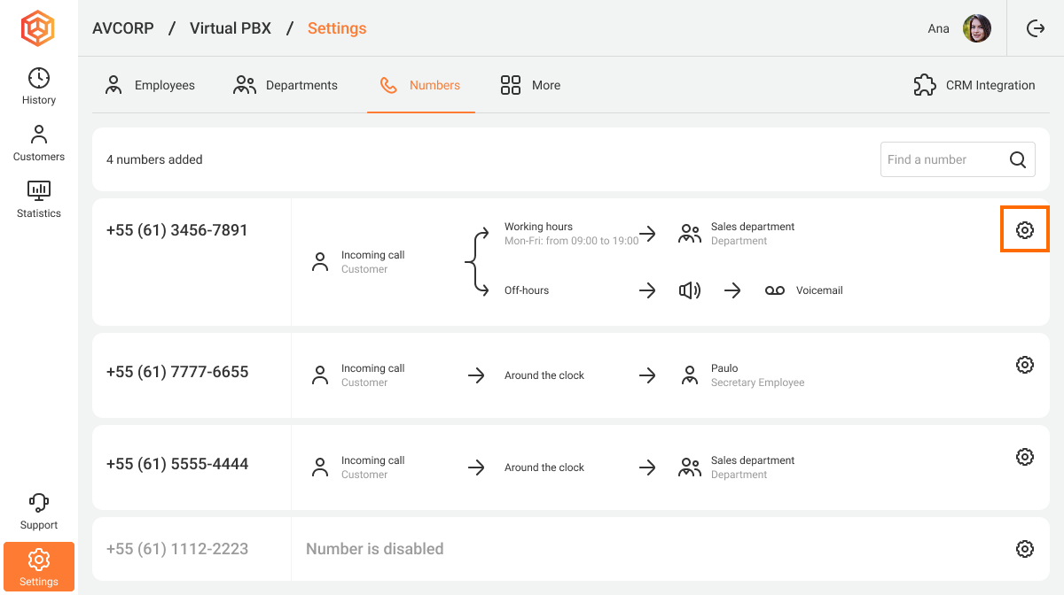Click the Virtual PBX breadcrumb
This screenshot has width=1064, height=595.
pos(231,28)
